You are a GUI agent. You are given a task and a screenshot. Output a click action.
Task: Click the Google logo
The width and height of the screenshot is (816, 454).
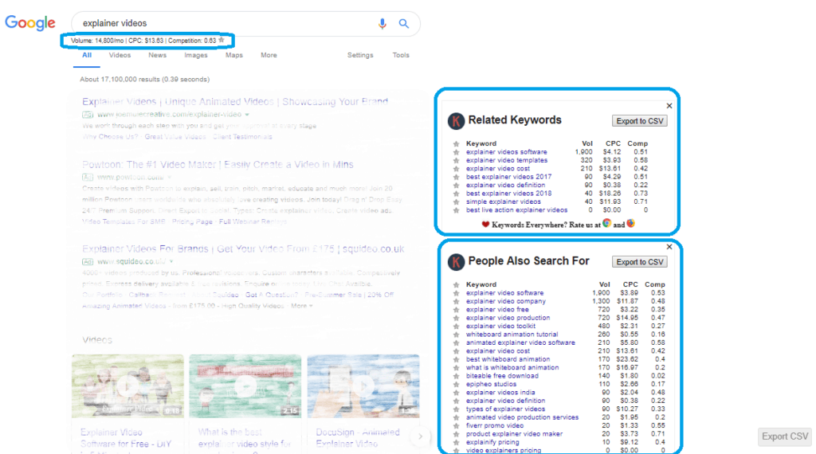(30, 23)
